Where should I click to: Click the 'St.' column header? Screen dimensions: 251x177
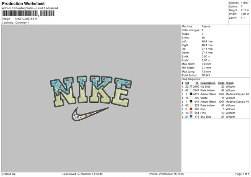click(197, 83)
